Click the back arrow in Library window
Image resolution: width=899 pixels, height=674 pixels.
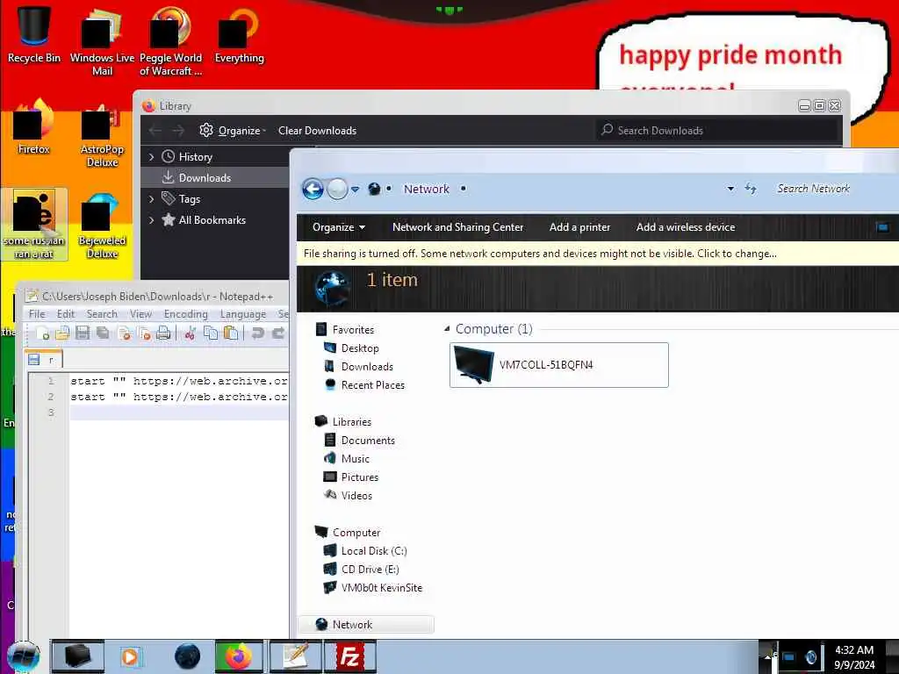[155, 131]
